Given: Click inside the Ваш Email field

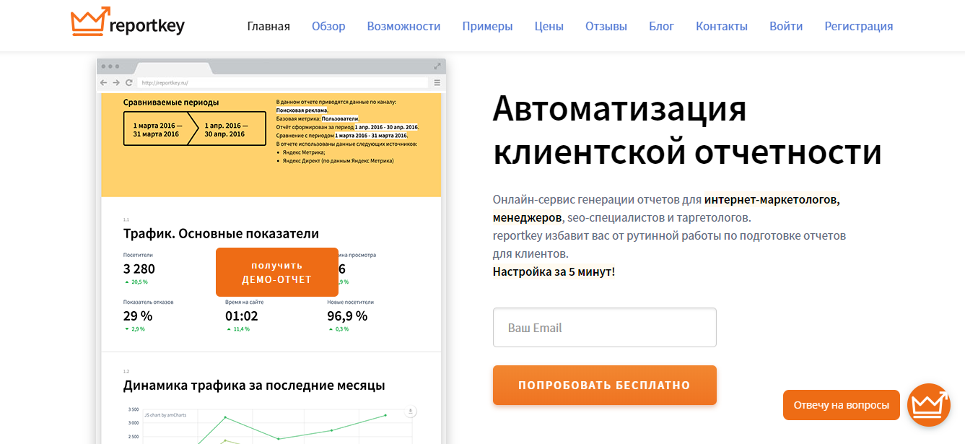Looking at the screenshot, I should point(604,327).
